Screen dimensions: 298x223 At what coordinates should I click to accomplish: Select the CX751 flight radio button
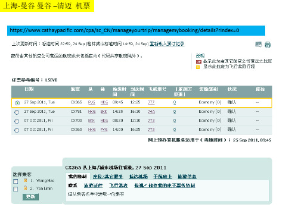pos(17,112)
